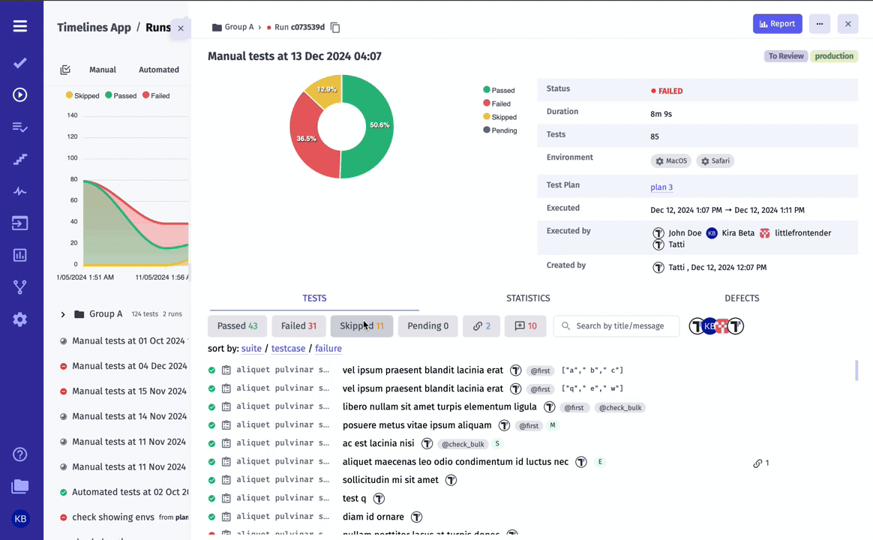The width and height of the screenshot is (873, 540).
Task: Click the production label
Action: click(834, 56)
